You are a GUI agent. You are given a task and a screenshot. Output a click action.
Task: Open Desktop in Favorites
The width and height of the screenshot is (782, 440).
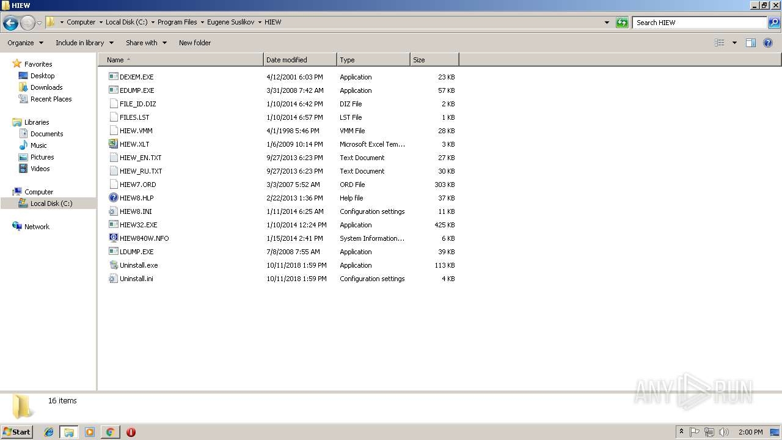pos(42,76)
